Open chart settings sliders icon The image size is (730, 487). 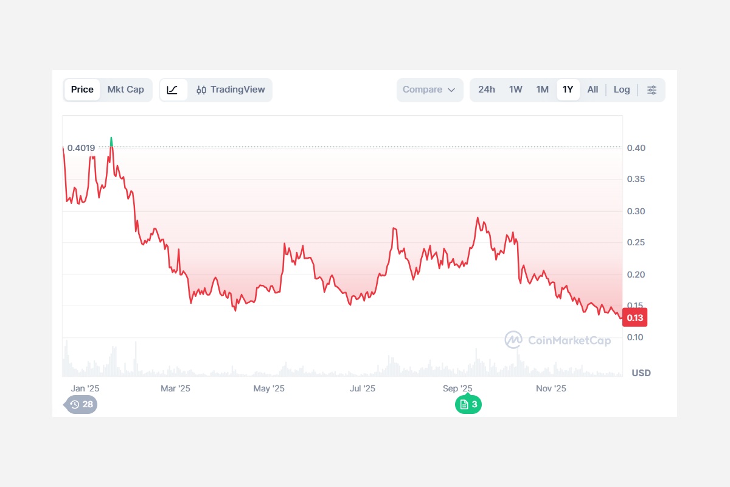coord(652,90)
